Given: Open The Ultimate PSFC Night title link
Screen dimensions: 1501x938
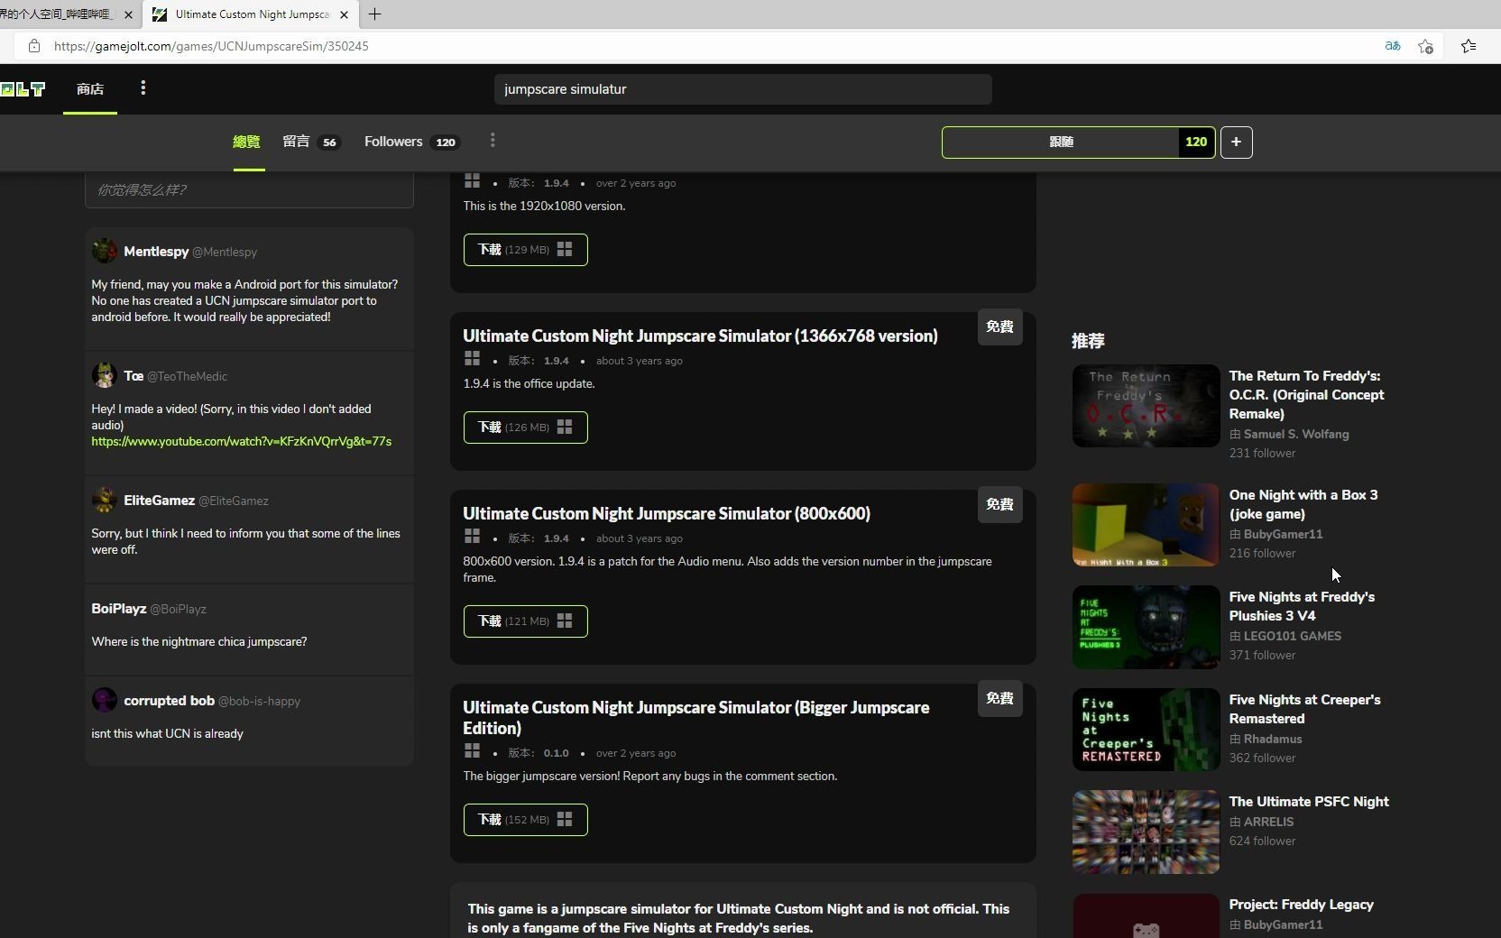Looking at the screenshot, I should [x=1309, y=801].
